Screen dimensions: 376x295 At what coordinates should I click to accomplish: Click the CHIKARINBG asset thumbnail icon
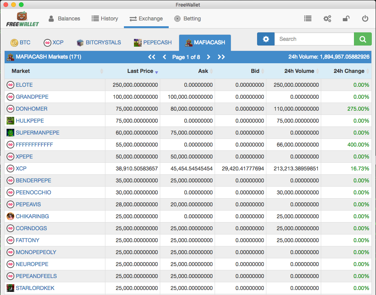10,216
